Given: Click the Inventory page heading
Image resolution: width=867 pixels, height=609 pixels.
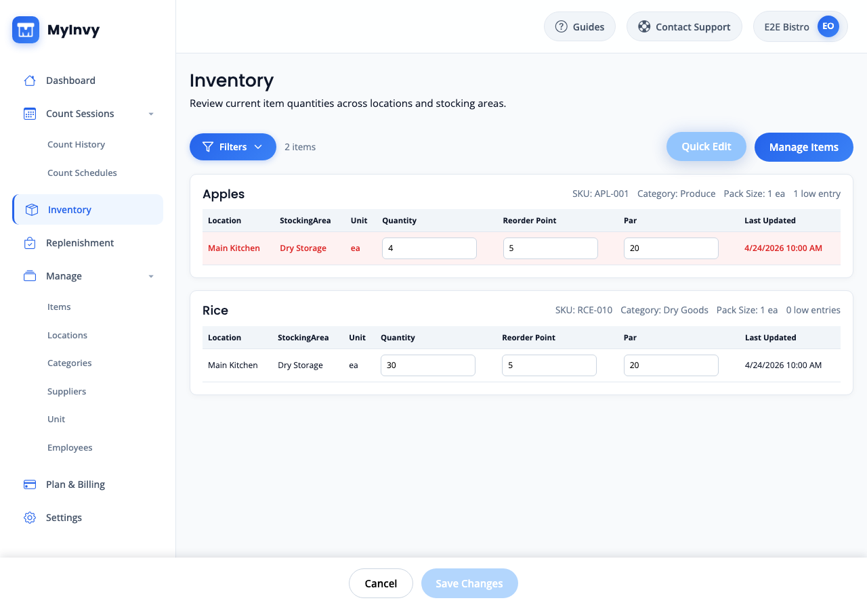Looking at the screenshot, I should pos(232,81).
